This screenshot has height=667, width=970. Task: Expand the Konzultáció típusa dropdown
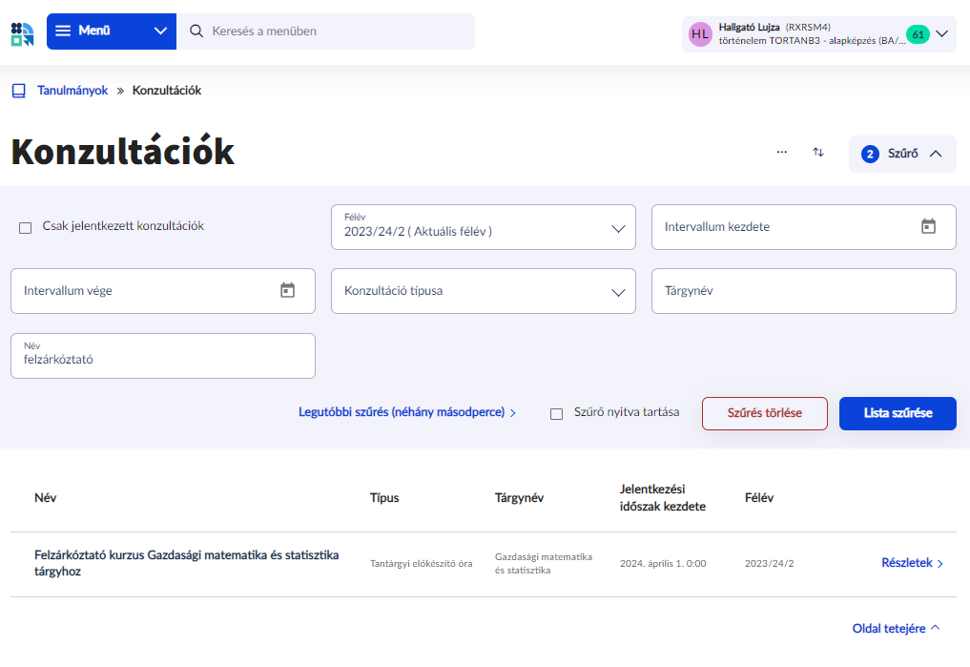(x=483, y=291)
